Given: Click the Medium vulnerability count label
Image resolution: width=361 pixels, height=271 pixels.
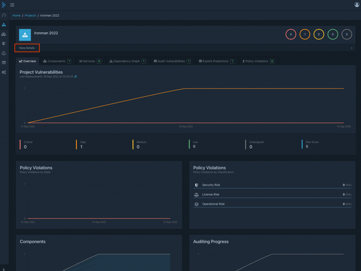Looking at the screenshot, I should pos(141,142).
